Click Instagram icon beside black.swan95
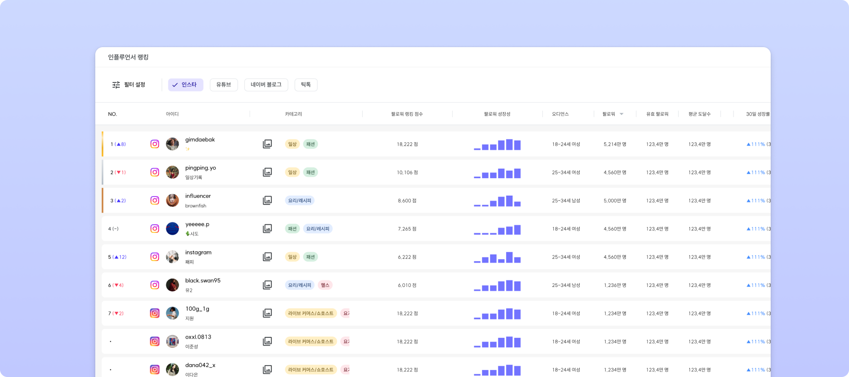This screenshot has height=377, width=849. click(155, 285)
